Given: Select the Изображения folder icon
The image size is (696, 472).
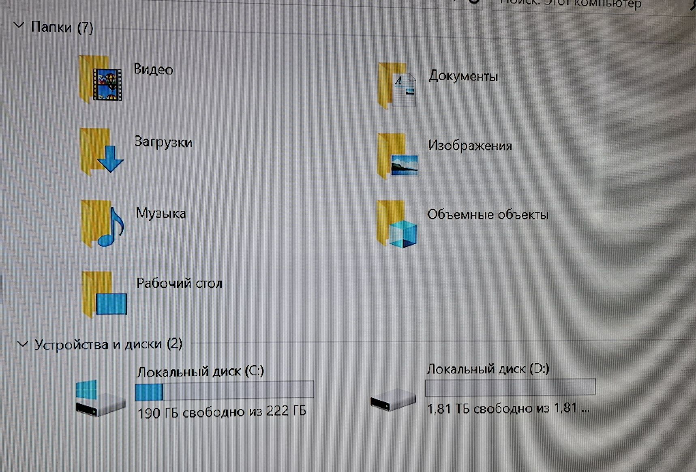Looking at the screenshot, I should click(397, 157).
